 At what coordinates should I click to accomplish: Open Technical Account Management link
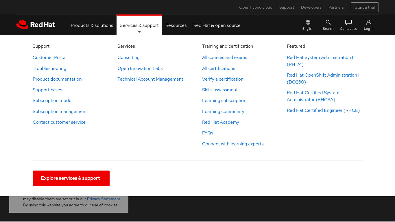[x=150, y=79]
